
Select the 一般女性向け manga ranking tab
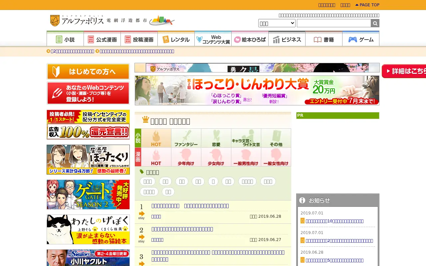pos(276,157)
